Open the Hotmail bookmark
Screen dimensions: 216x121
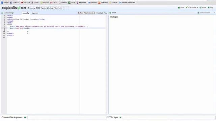(63, 2)
